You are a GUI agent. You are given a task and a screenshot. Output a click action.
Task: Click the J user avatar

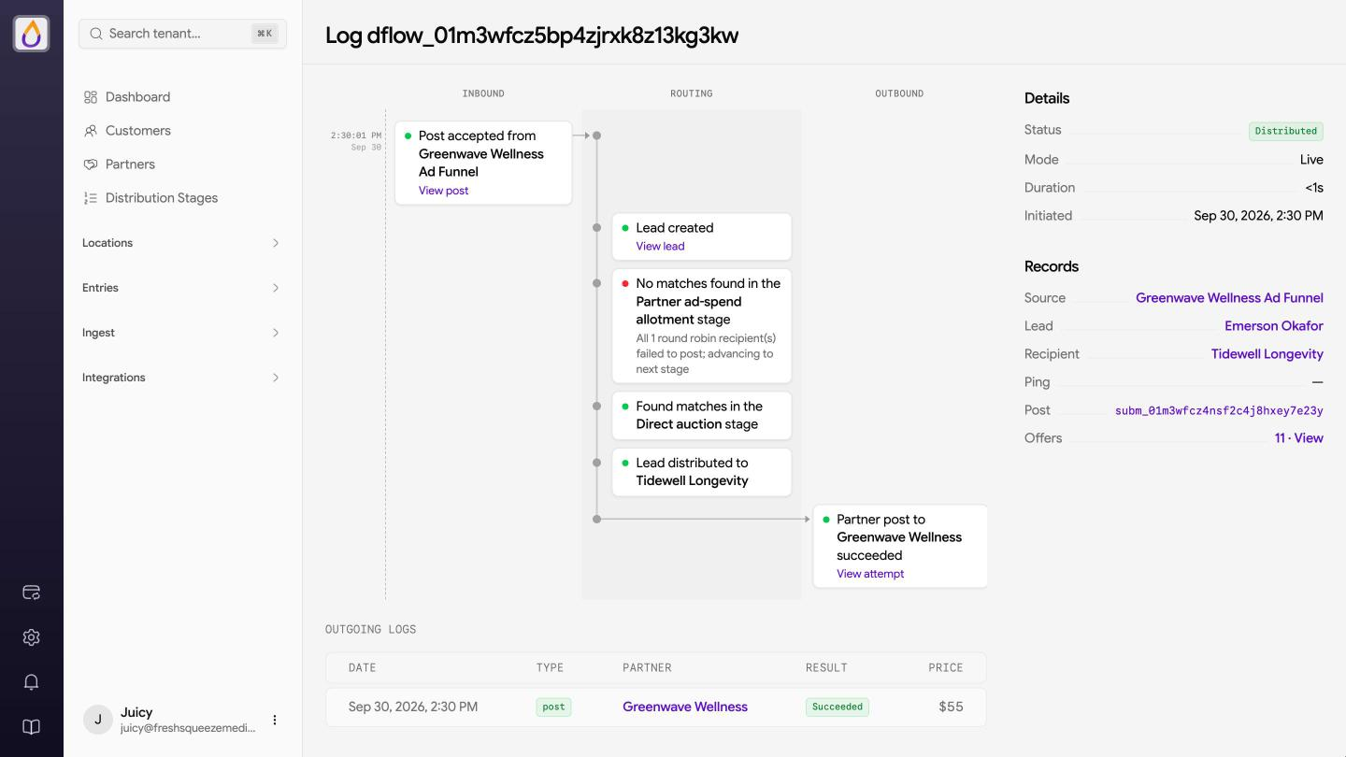coord(98,720)
